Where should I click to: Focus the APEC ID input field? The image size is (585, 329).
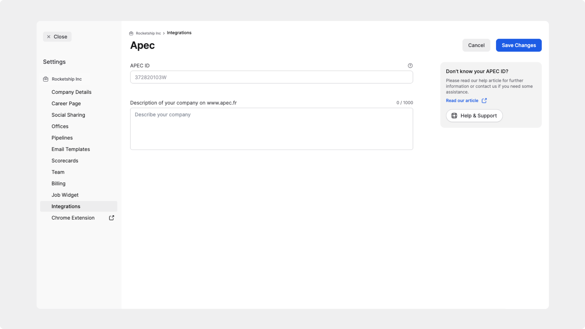pyautogui.click(x=271, y=77)
